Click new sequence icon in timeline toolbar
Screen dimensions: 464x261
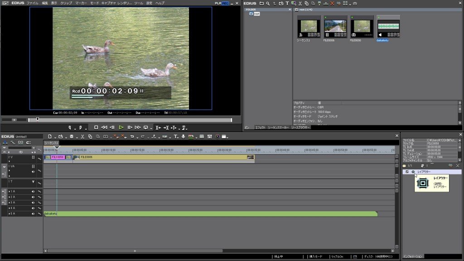(50, 136)
